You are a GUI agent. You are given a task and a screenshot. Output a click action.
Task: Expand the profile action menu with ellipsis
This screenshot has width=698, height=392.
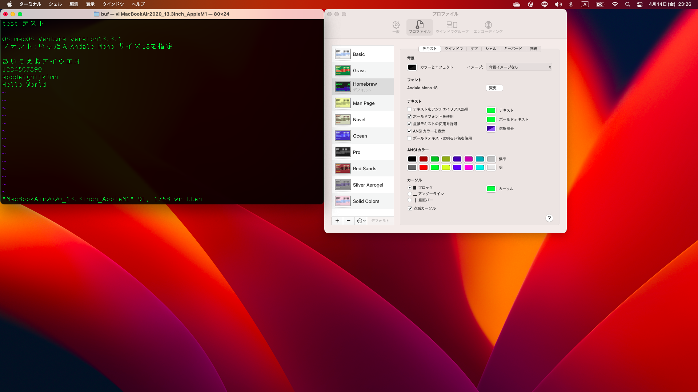361,221
